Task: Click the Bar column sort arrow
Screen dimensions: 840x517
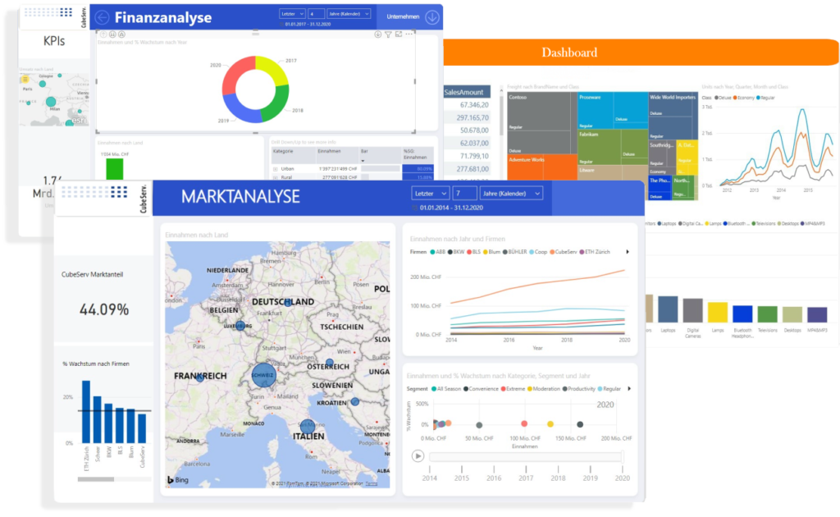Action: 363,160
